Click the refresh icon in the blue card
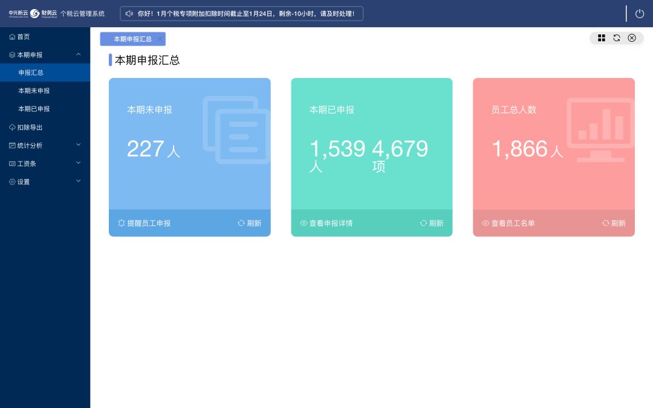Screen dimensions: 653x408 (x=241, y=223)
